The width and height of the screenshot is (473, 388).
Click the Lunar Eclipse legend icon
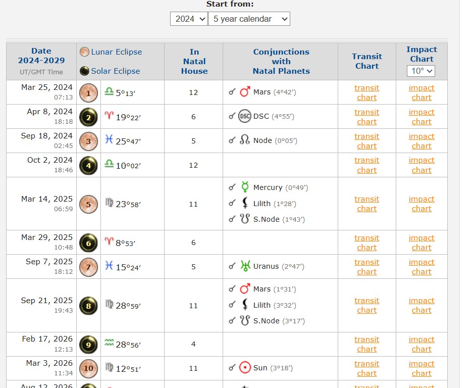coord(84,52)
